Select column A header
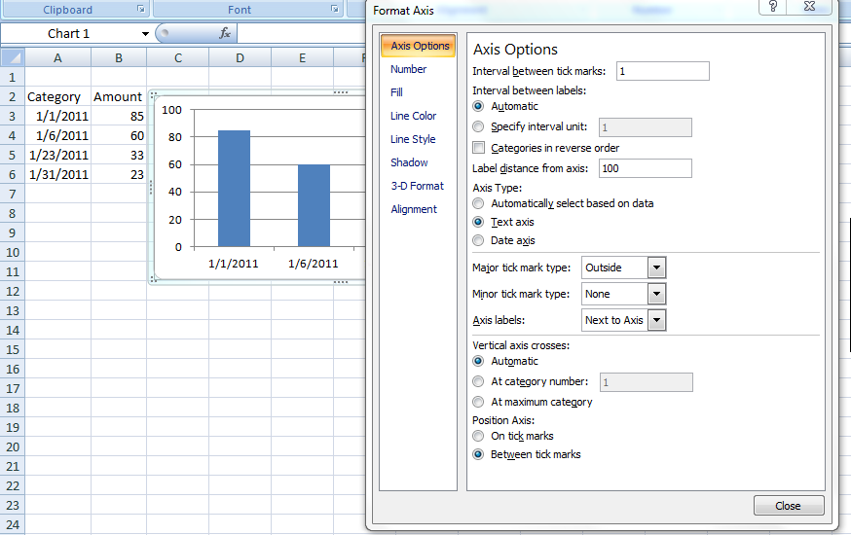The height and width of the screenshot is (535, 851). 57,57
